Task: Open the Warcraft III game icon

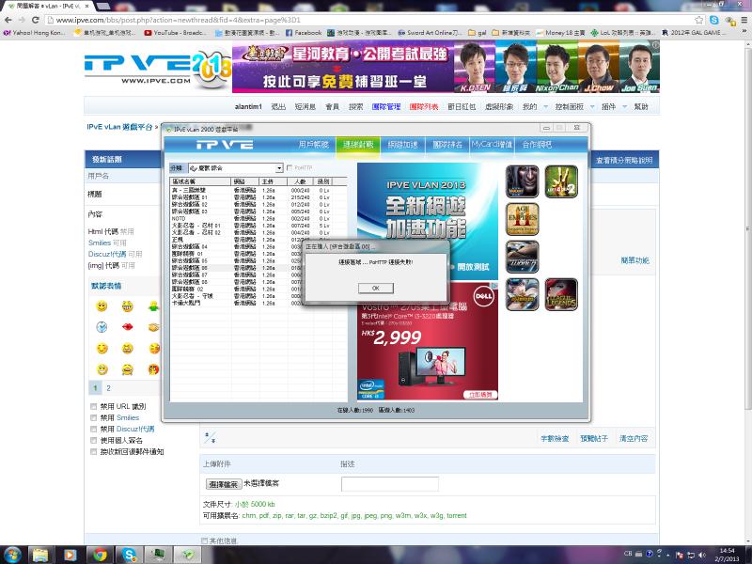Action: tap(523, 181)
